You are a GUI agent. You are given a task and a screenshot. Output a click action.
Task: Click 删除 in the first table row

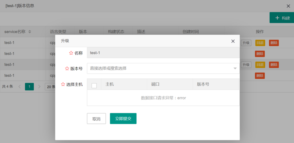[x=274, y=43]
